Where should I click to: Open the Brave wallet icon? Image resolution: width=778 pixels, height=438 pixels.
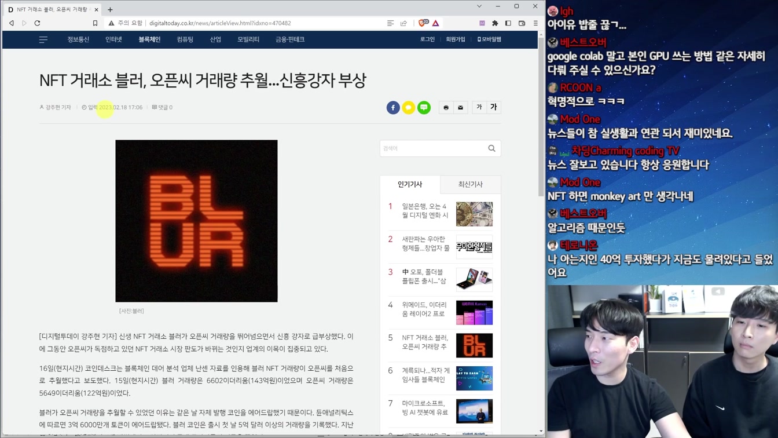[522, 23]
